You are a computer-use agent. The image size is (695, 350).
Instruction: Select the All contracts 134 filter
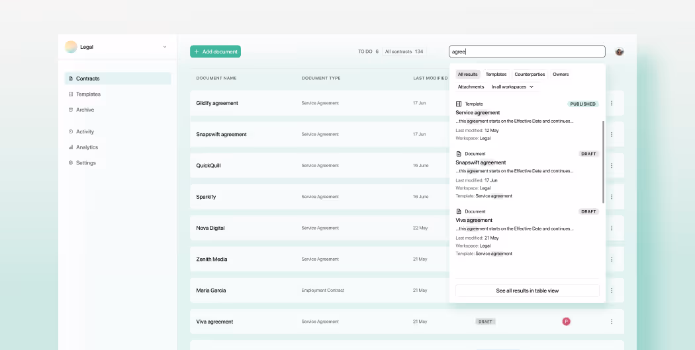pyautogui.click(x=404, y=52)
